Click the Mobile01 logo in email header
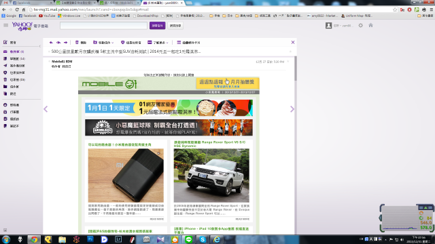 click(109, 84)
